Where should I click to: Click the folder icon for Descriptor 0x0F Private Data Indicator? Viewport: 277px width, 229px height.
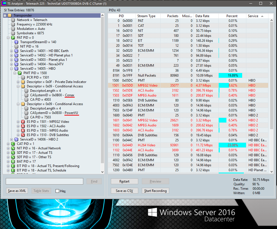point(23,82)
